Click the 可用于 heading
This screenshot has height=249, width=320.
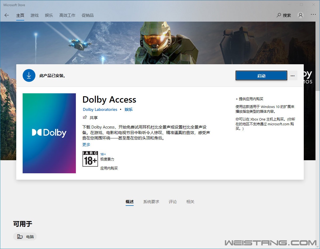pyautogui.click(x=23, y=224)
